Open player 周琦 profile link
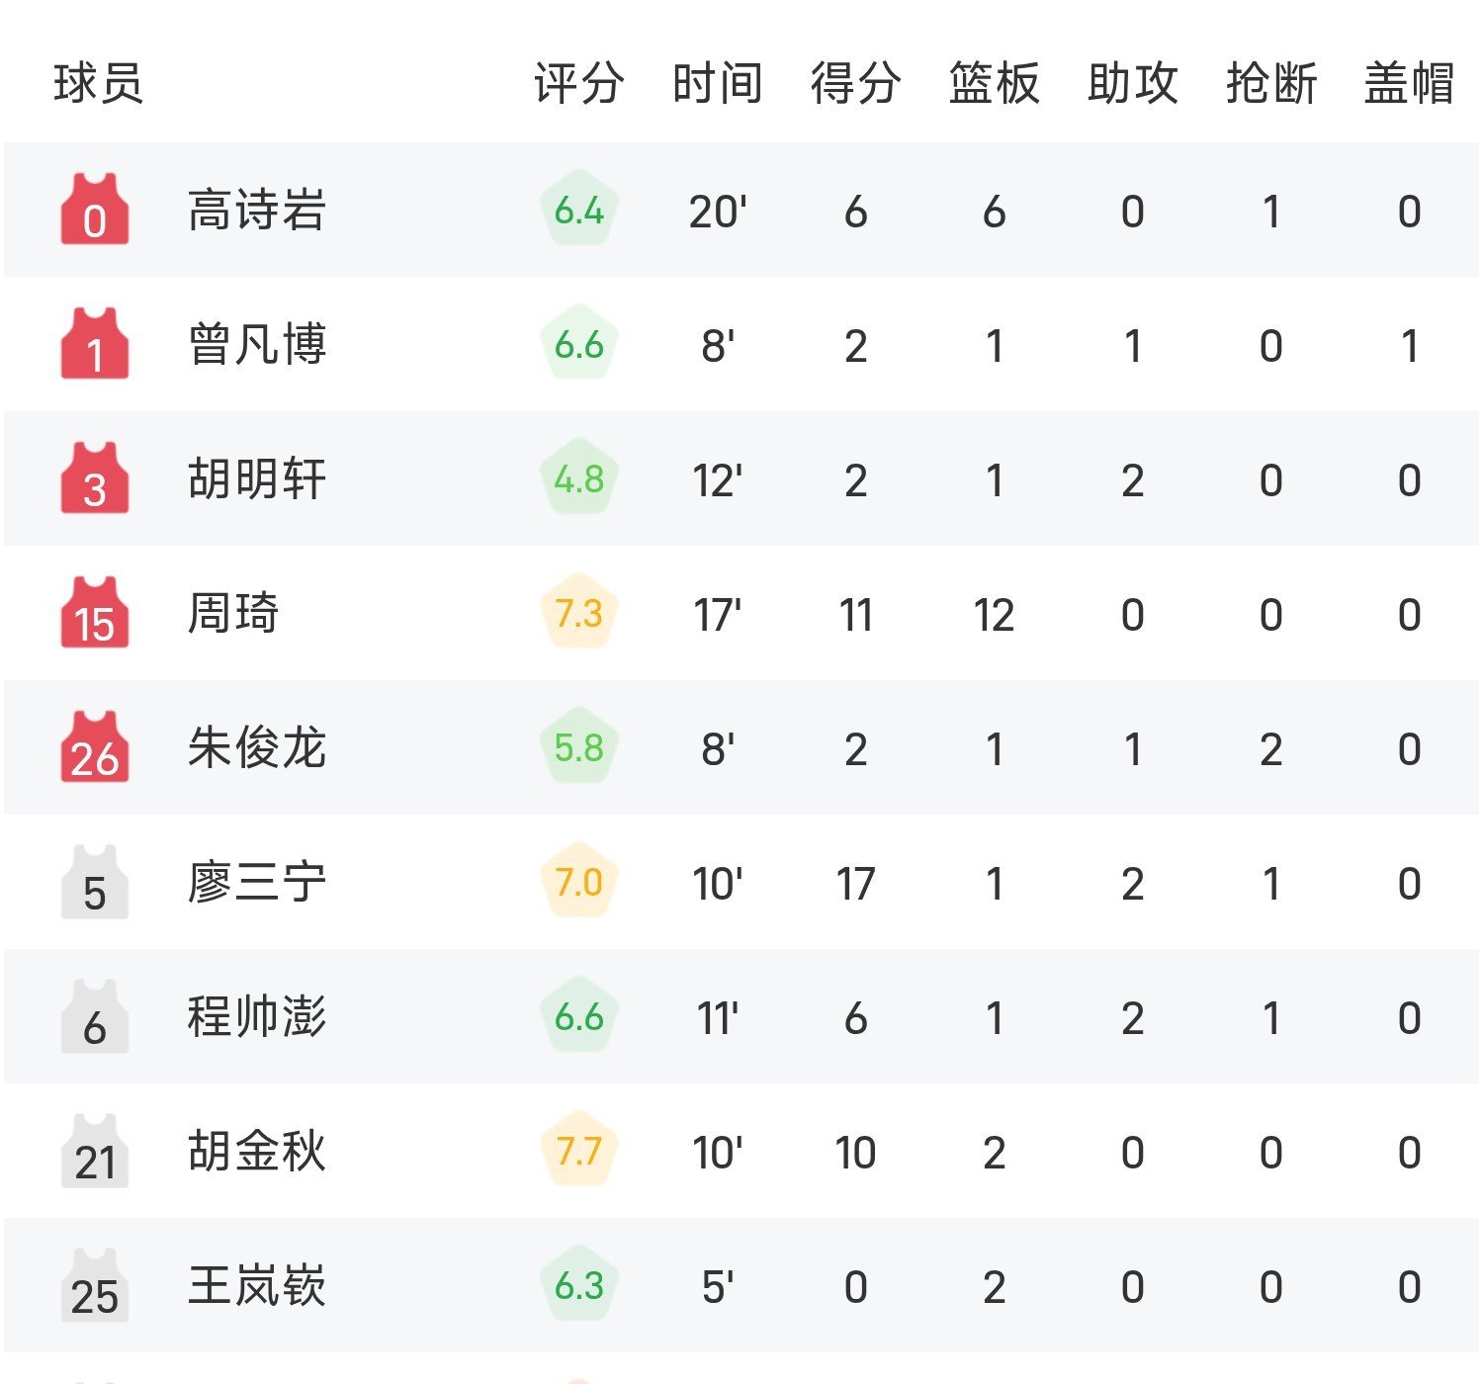This screenshot has width=1483, height=1384. (x=233, y=613)
